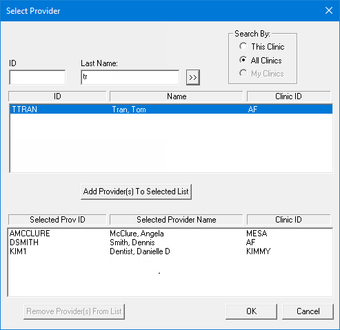Click into the ID input field
The image size is (340, 330).
[x=37, y=77]
